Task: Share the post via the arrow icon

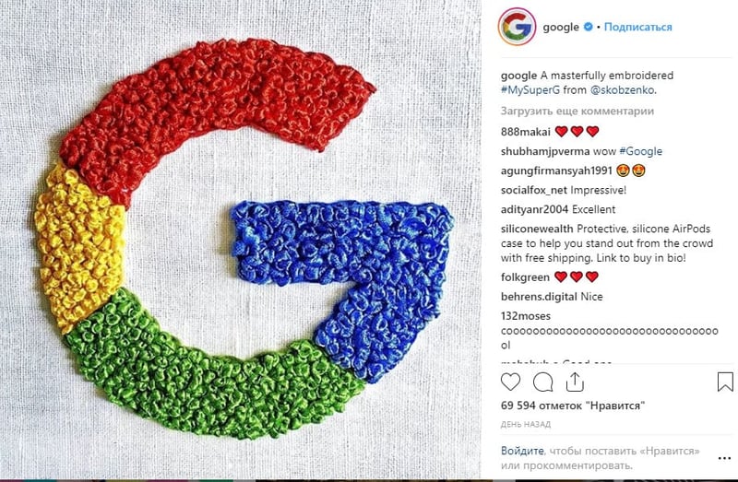Action: coord(575,382)
